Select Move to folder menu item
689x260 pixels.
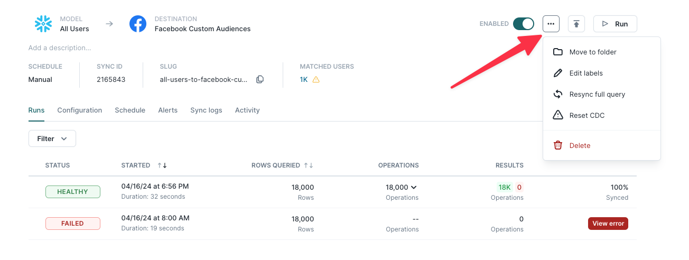(592, 52)
